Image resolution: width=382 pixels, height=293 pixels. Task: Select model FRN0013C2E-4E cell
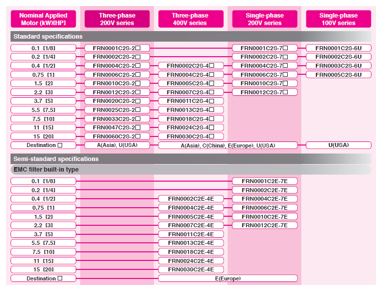click(191, 243)
